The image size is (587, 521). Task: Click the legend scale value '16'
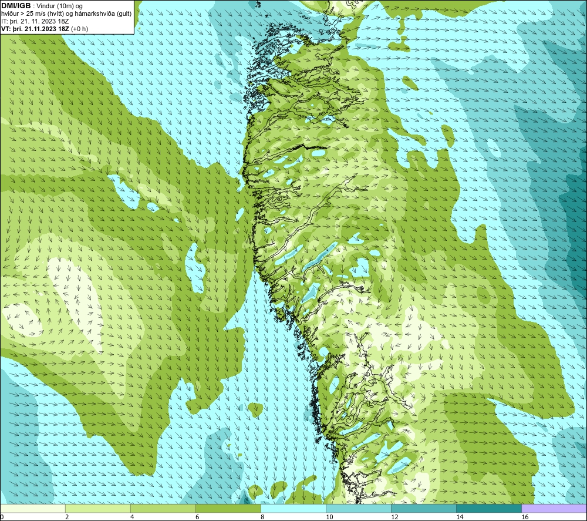[525, 517]
